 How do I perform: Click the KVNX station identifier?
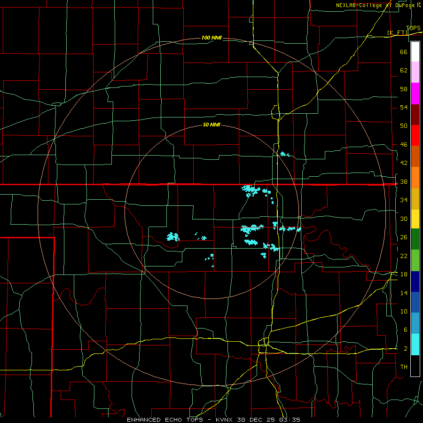[x=224, y=420]
